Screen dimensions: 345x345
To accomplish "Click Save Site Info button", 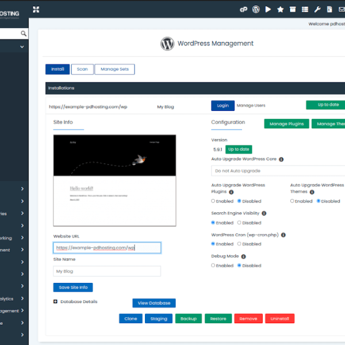I will (x=73, y=287).
